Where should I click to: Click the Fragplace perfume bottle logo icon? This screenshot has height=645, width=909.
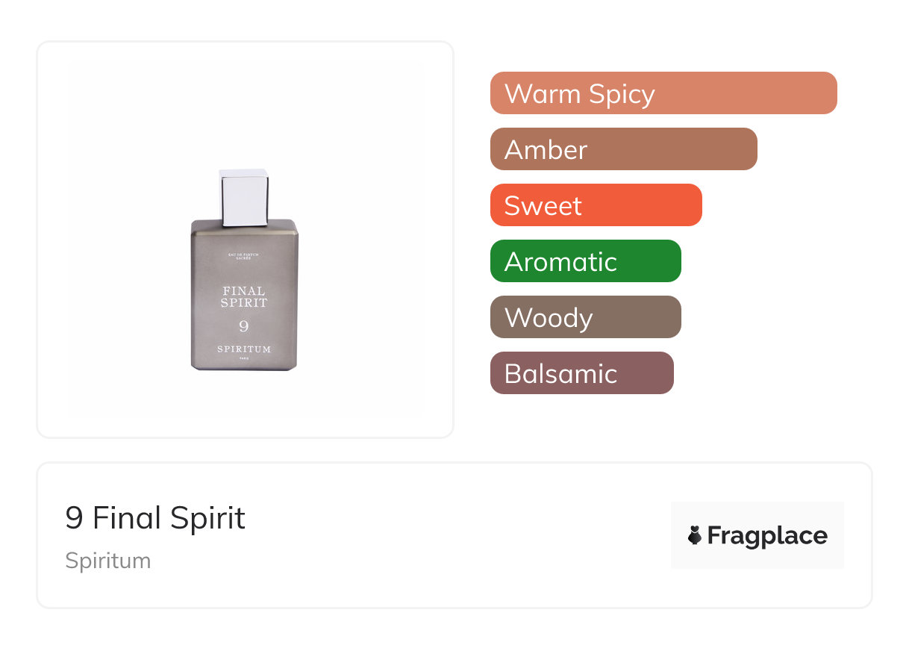[x=695, y=535]
